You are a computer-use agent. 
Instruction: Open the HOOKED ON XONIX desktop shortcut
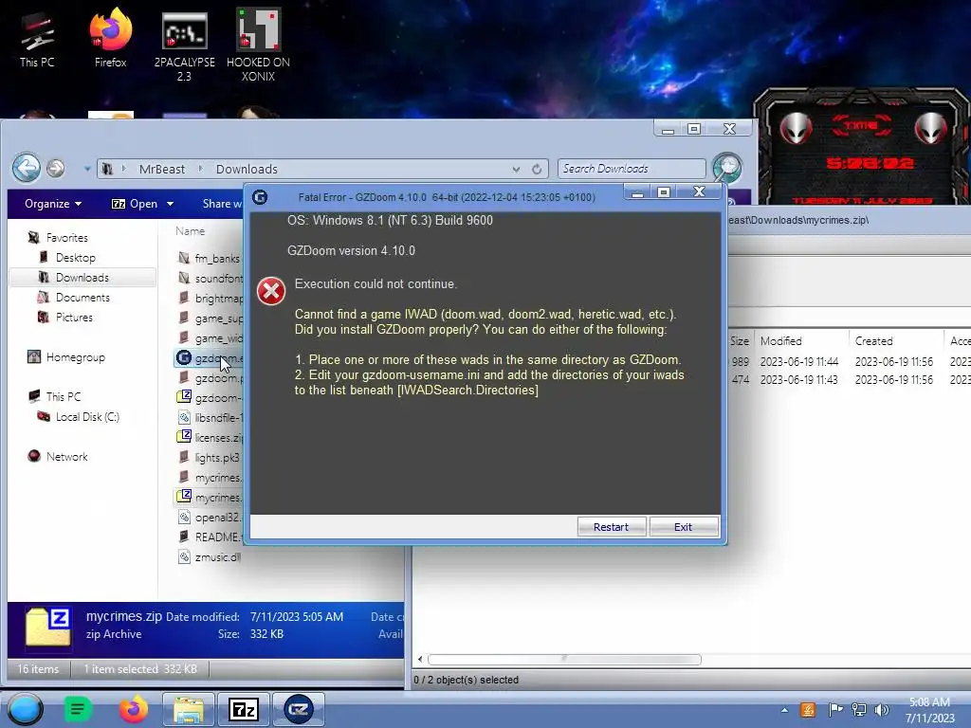pos(258,45)
